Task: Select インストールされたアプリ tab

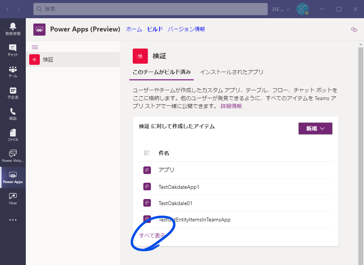Action: [232, 72]
